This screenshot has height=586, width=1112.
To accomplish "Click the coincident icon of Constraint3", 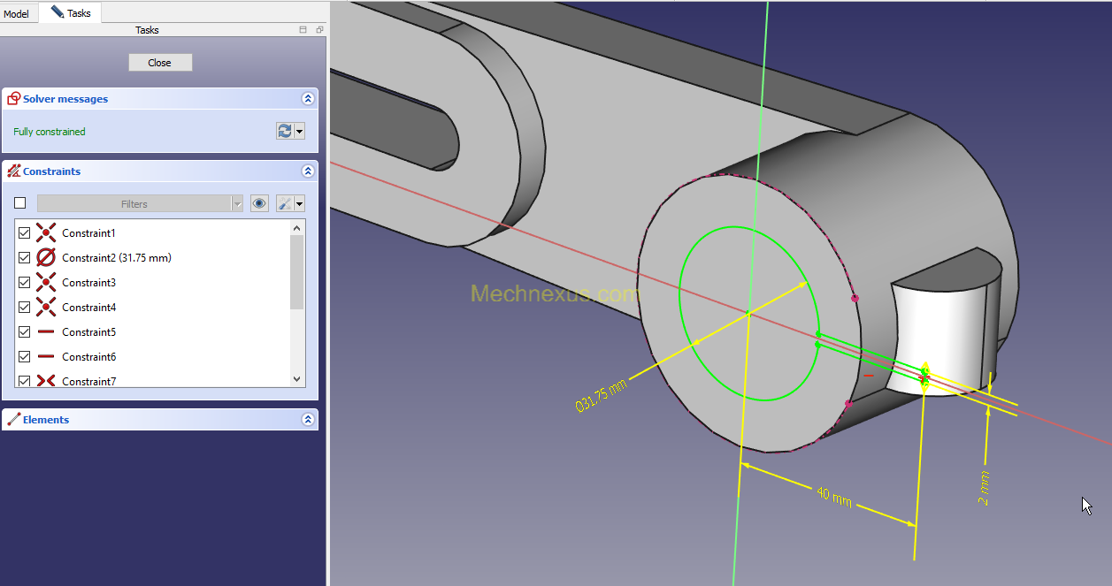I will (x=46, y=283).
